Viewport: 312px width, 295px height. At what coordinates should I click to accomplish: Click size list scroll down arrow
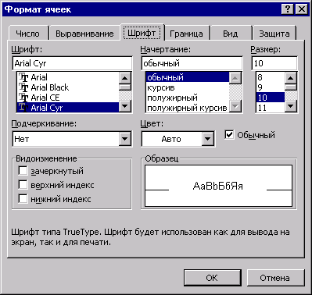(291, 106)
